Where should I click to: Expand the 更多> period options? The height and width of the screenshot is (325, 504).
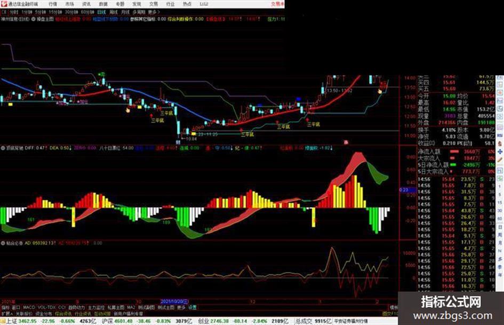point(154,12)
